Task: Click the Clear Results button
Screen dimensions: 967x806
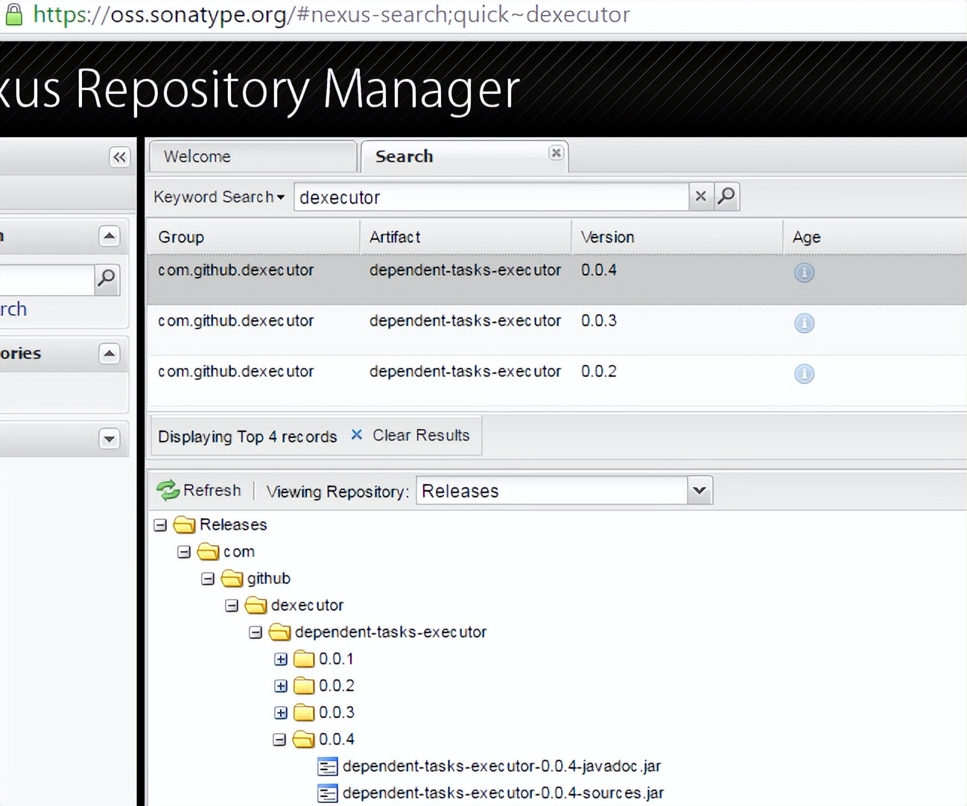Action: 410,435
